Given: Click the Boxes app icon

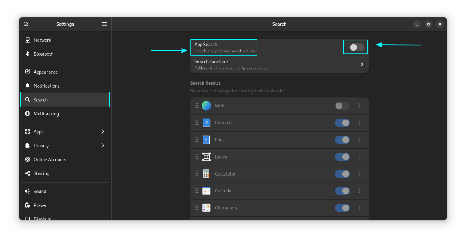Looking at the screenshot, I should coord(206,157).
